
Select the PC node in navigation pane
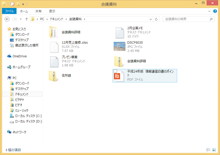click(14, 78)
